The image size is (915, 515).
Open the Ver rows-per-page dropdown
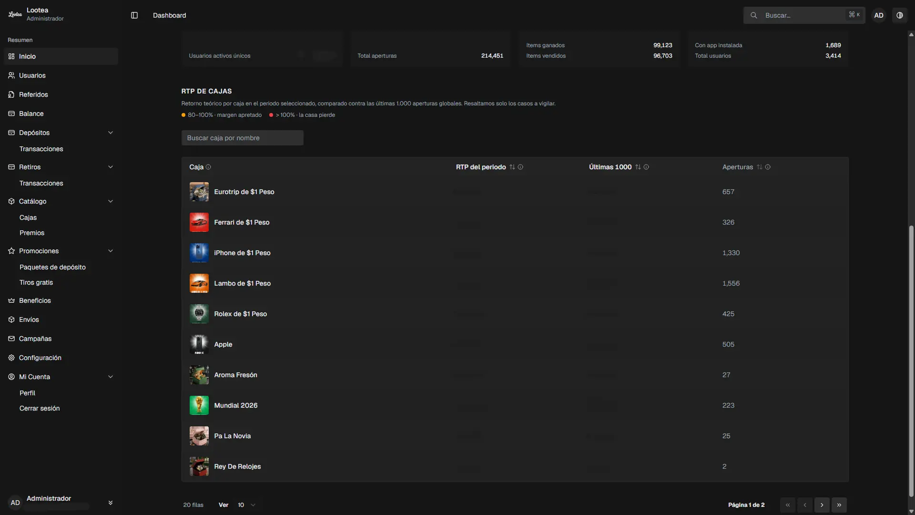coord(246,505)
